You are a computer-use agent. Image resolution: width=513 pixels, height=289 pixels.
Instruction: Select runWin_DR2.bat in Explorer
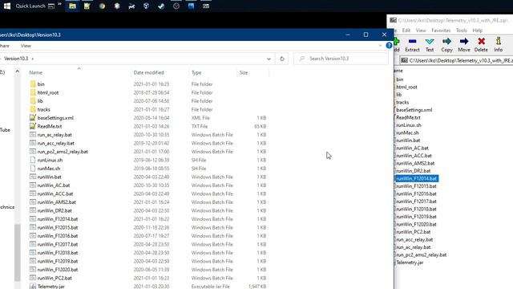coord(55,210)
